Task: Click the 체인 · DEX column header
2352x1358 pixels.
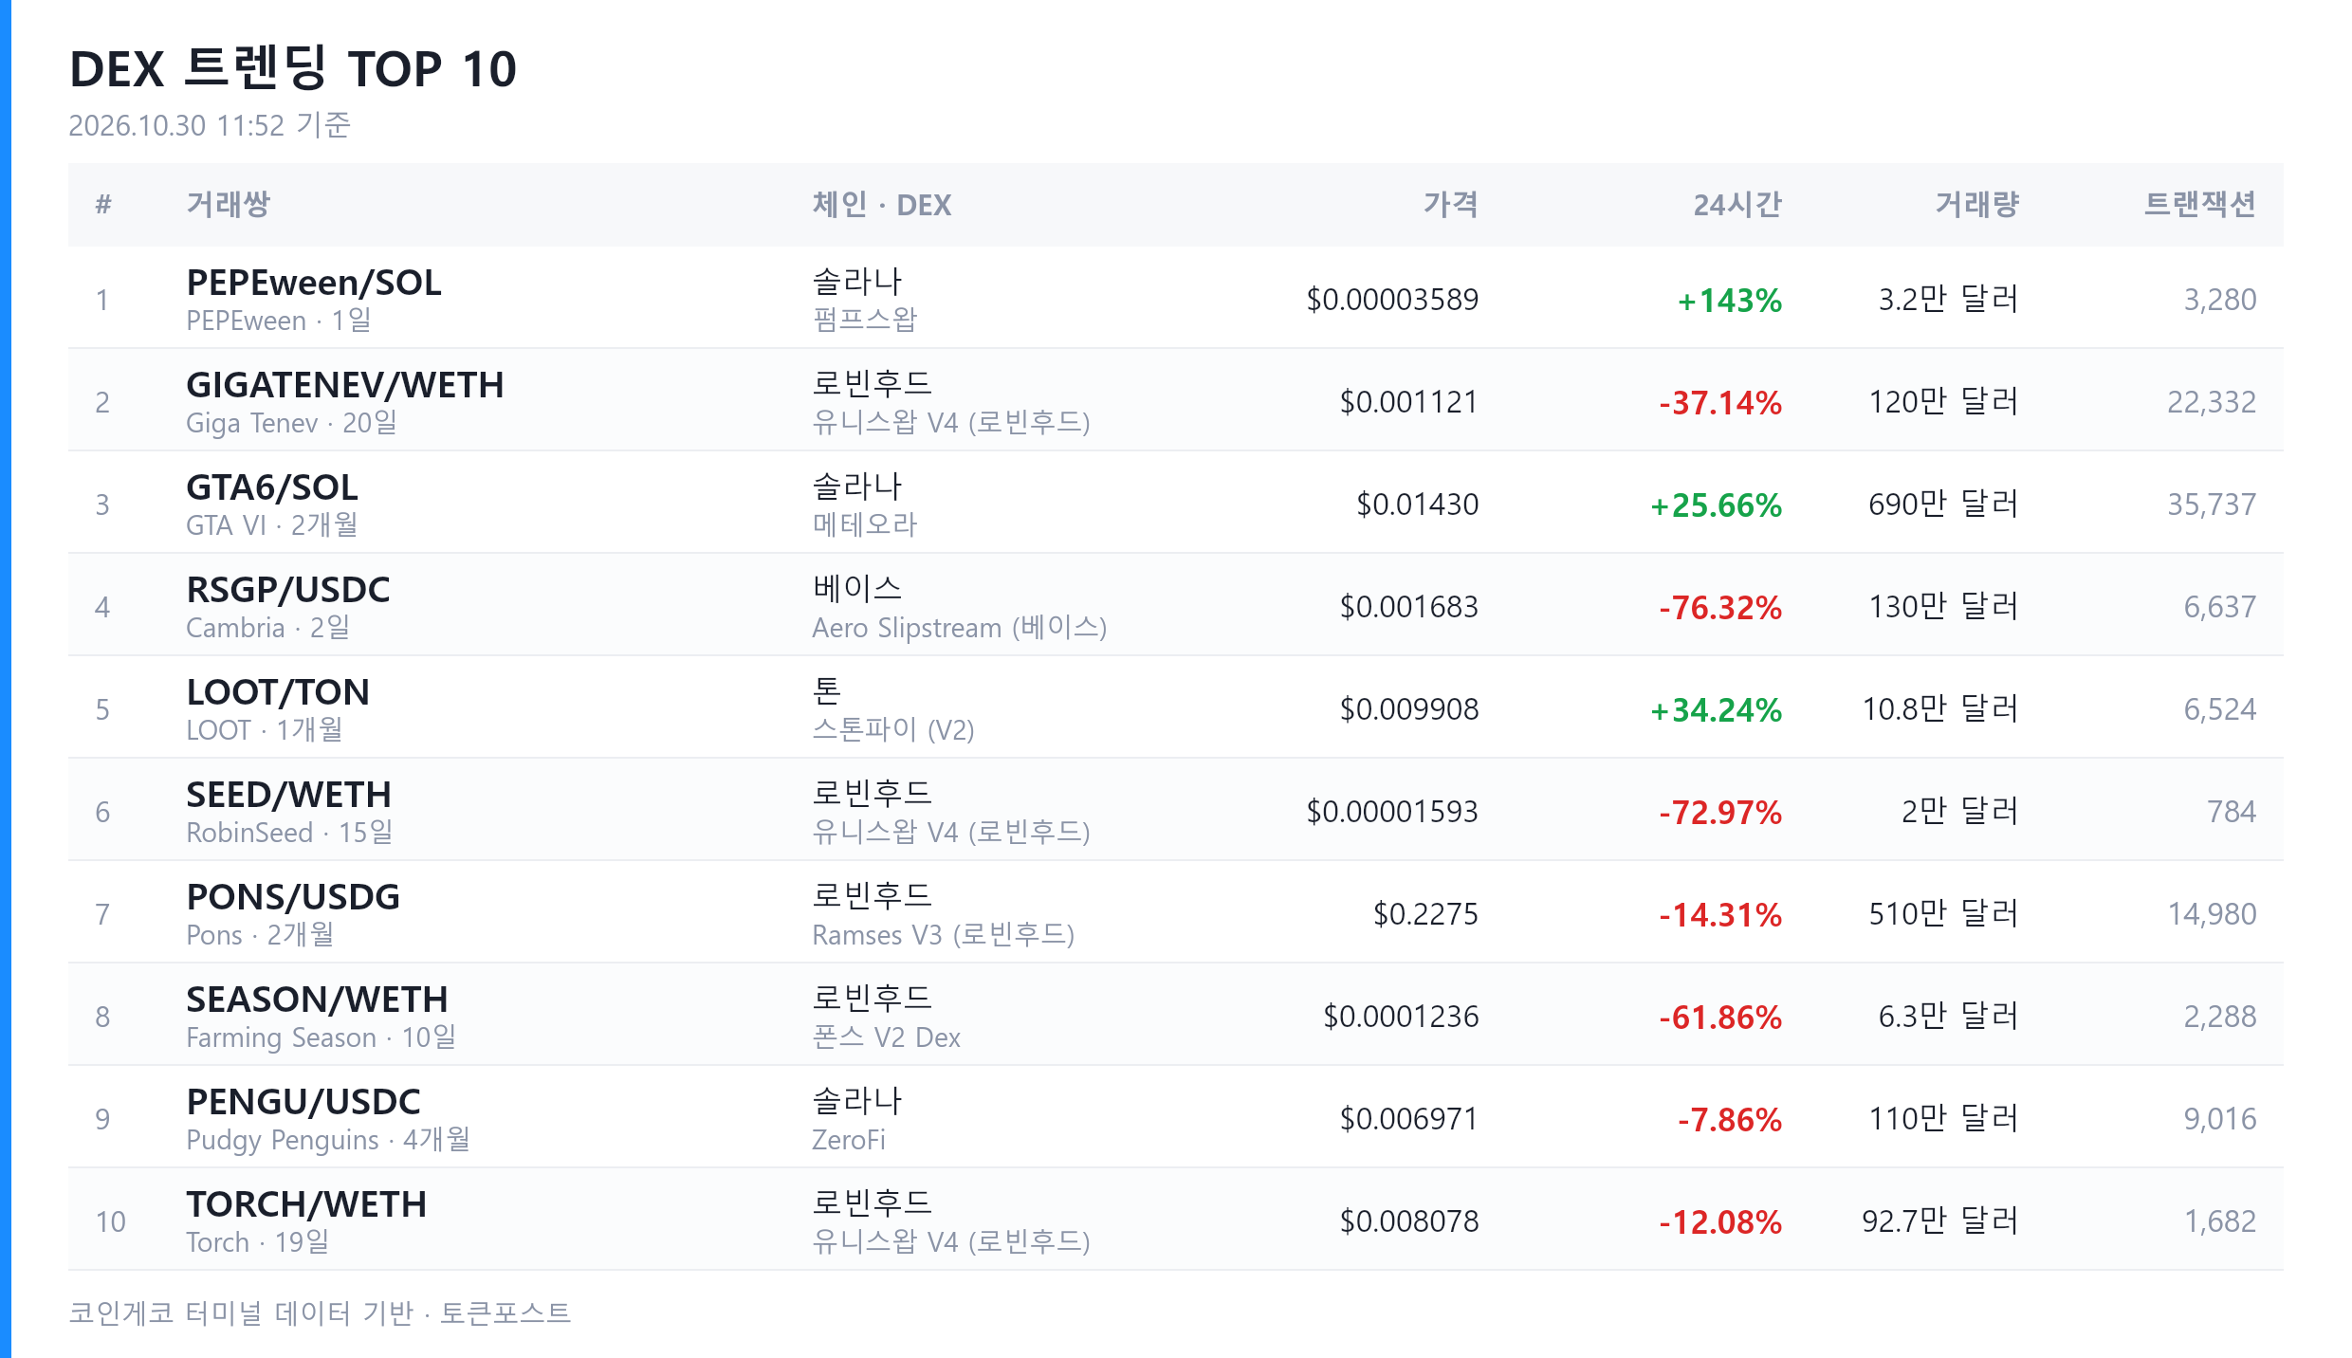Action: pos(881,204)
